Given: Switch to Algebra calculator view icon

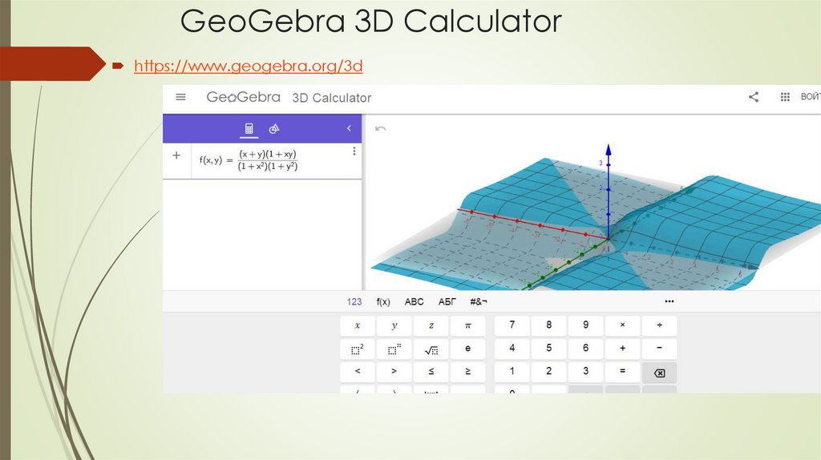Looking at the screenshot, I should pos(249,128).
